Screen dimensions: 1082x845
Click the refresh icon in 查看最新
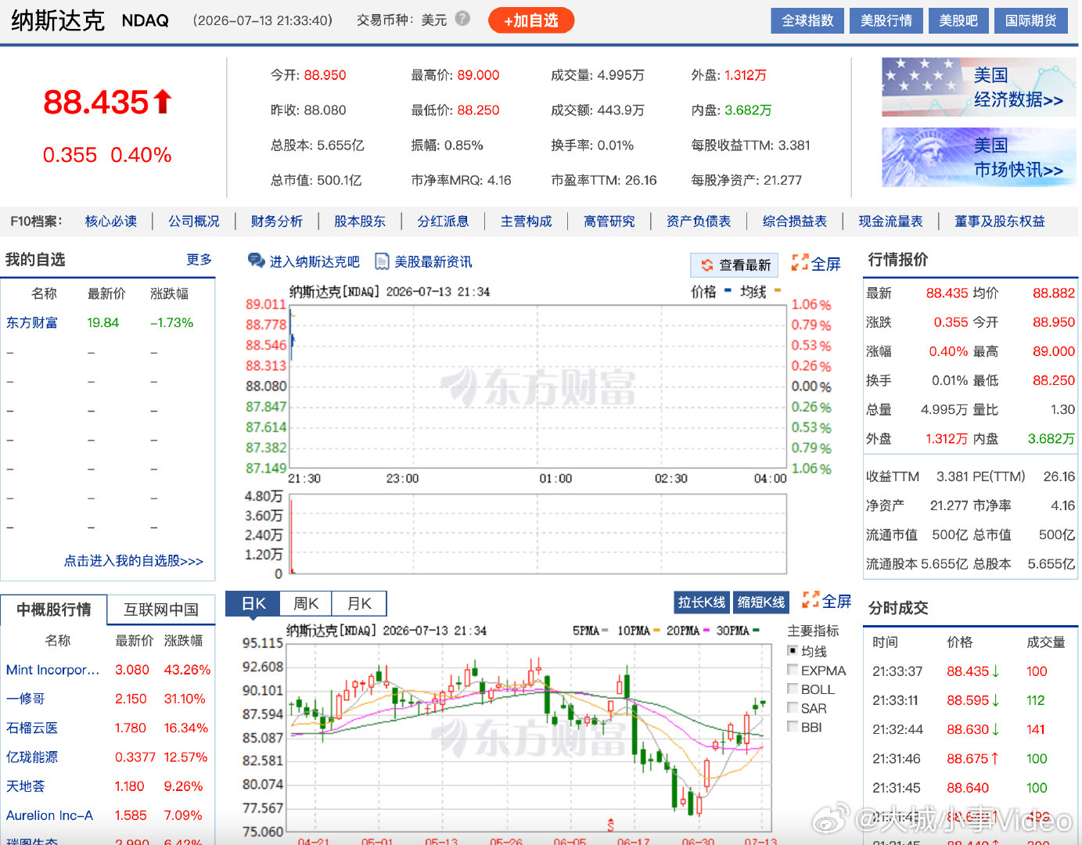707,265
